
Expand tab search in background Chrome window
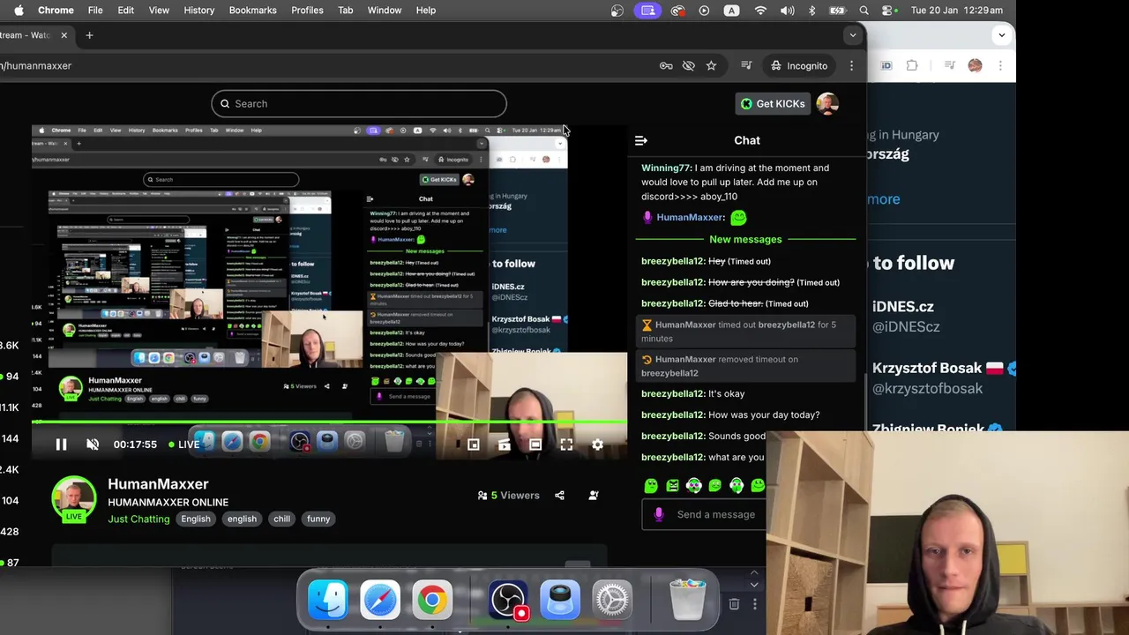[x=1001, y=35]
